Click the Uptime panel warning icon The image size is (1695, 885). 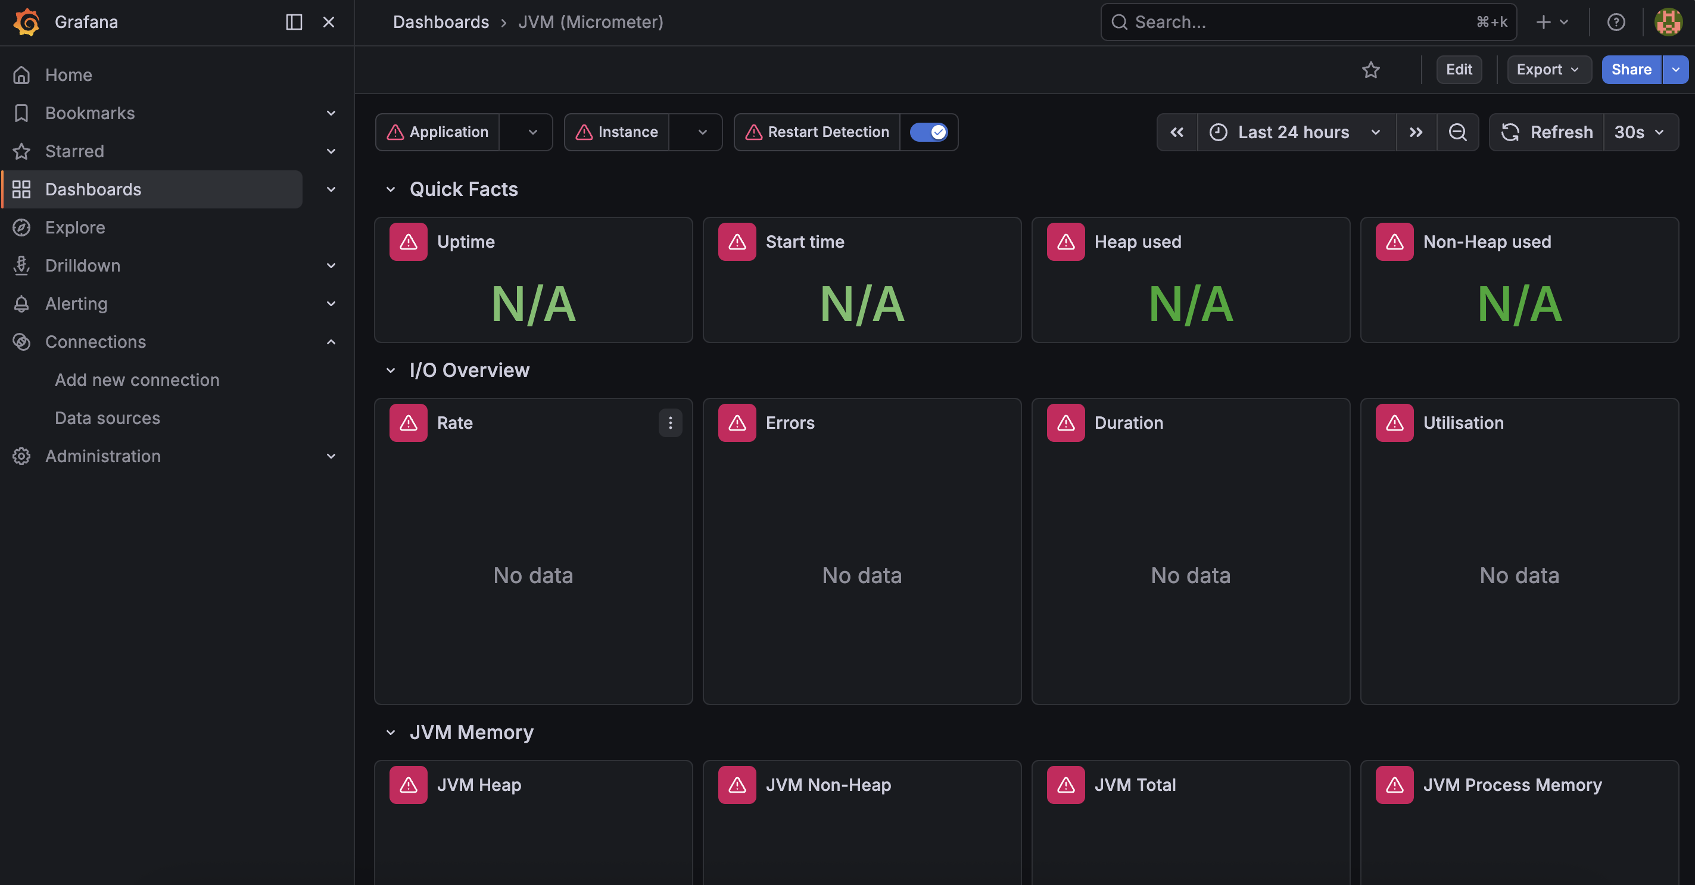point(408,242)
